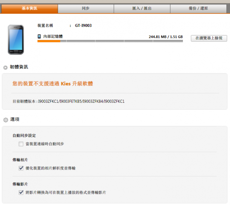Screen dimensions: 230x205
Task: Click the 選項 heading text
Action: (15, 119)
